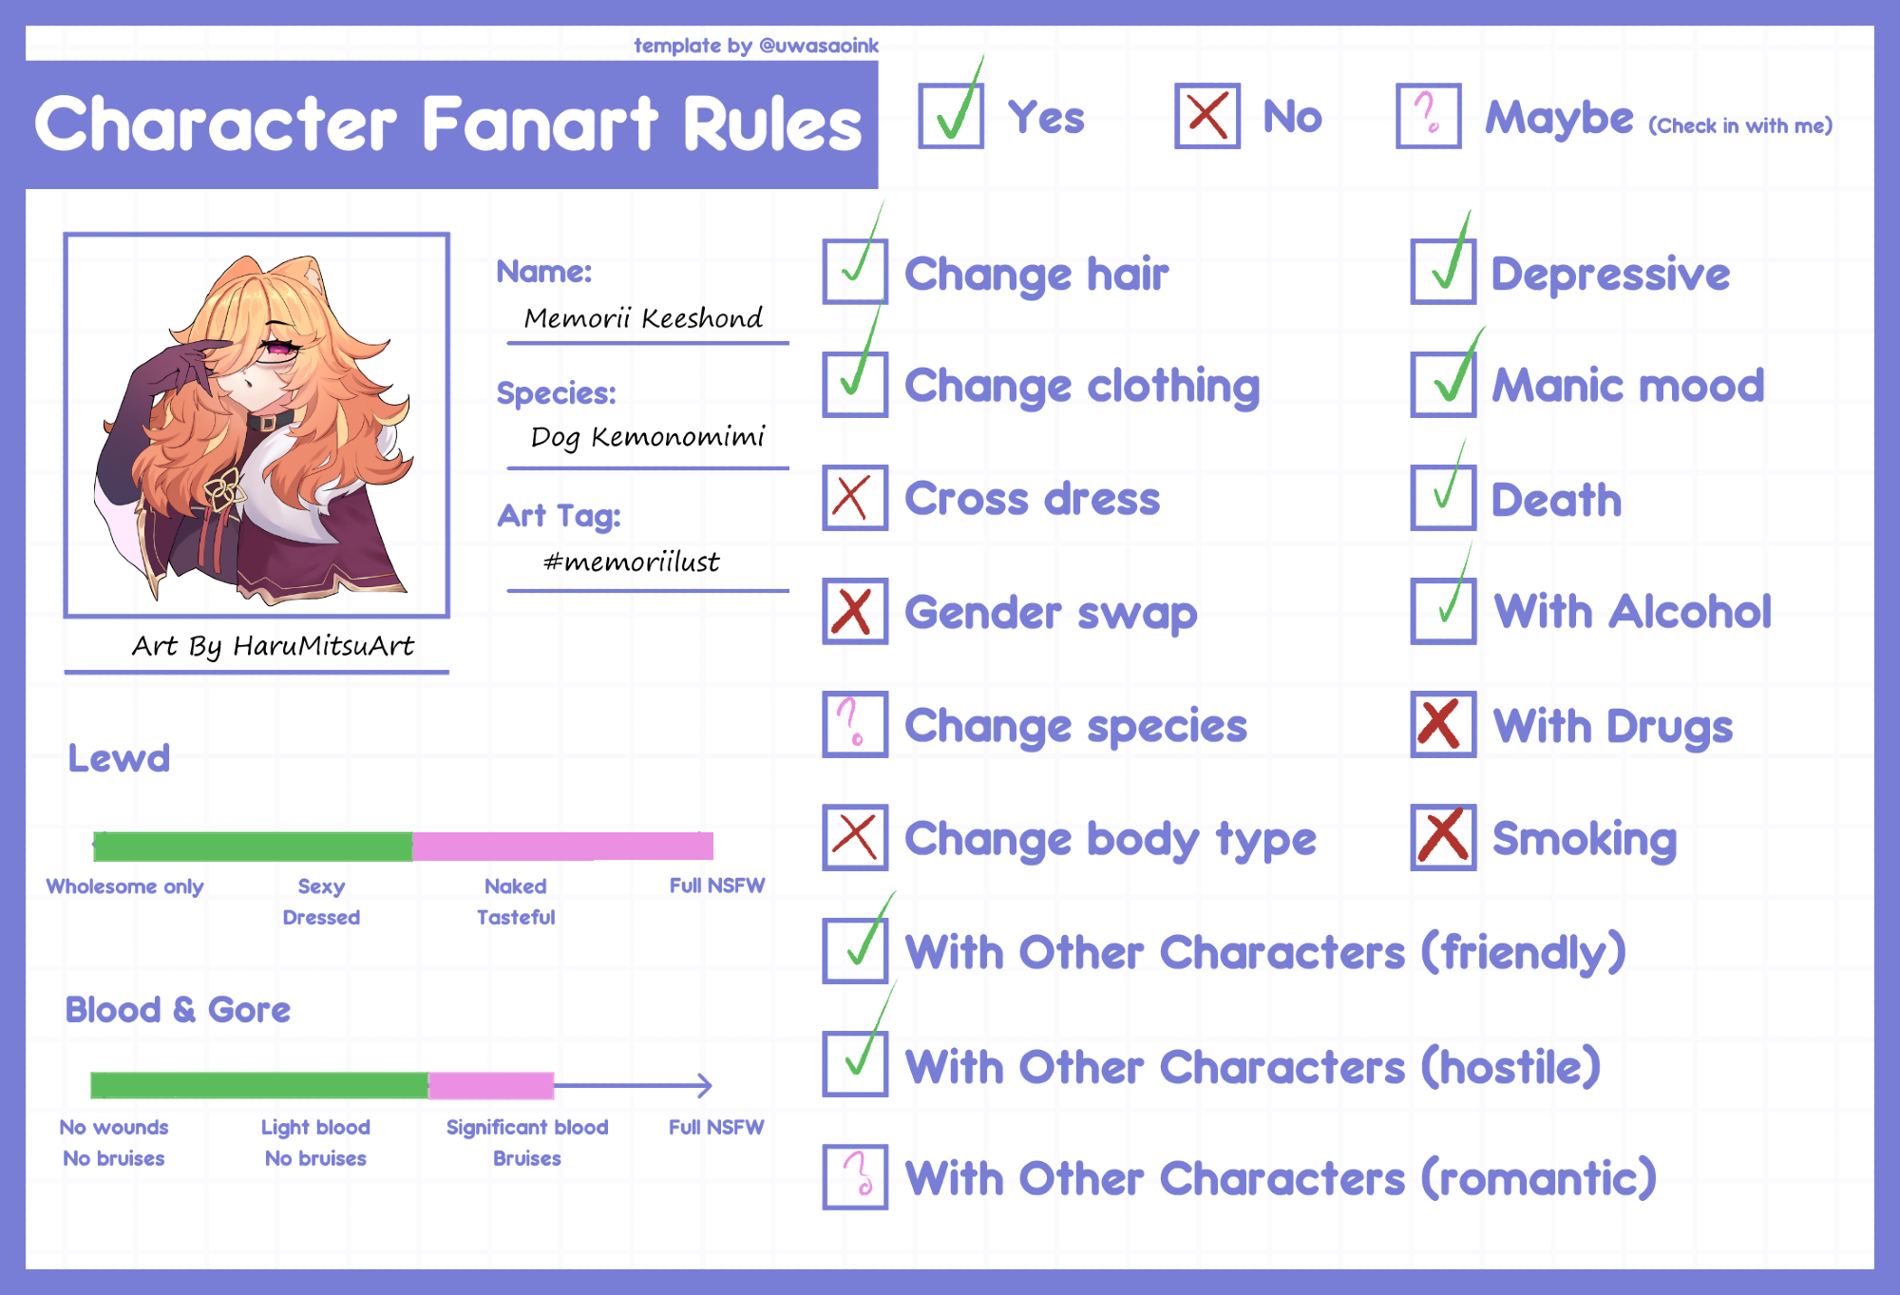Image resolution: width=1900 pixels, height=1295 pixels.
Task: Click the Change hair checkbox
Action: coord(855,272)
